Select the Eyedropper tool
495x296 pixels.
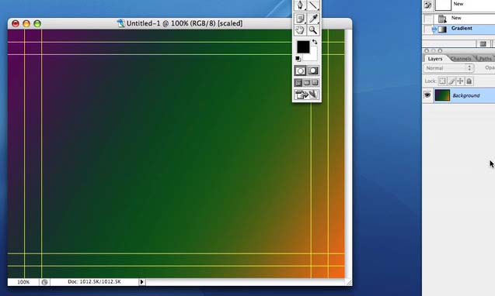[313, 19]
